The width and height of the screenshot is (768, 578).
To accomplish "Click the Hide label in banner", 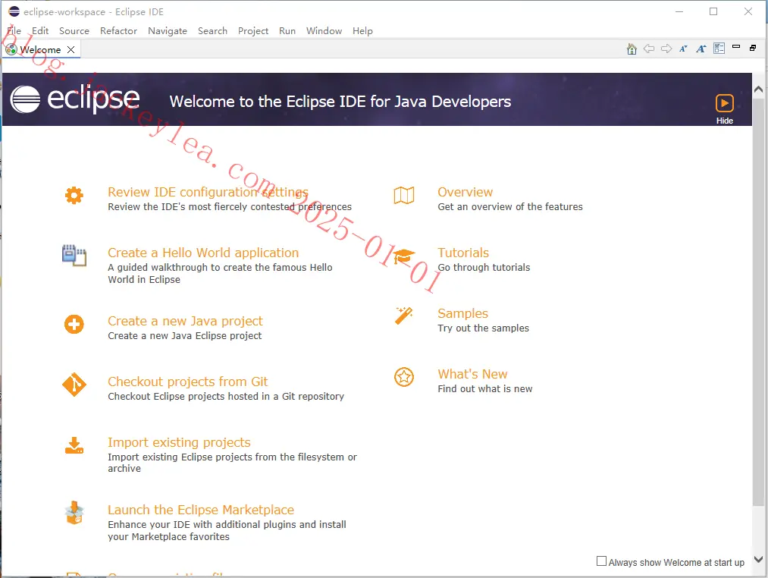I will pos(725,121).
